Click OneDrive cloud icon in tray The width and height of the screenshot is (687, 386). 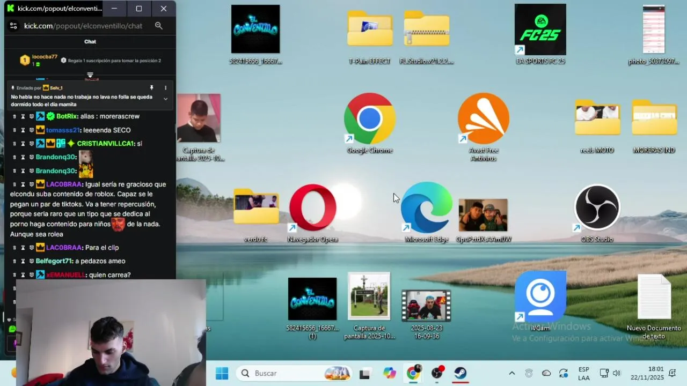(x=546, y=373)
